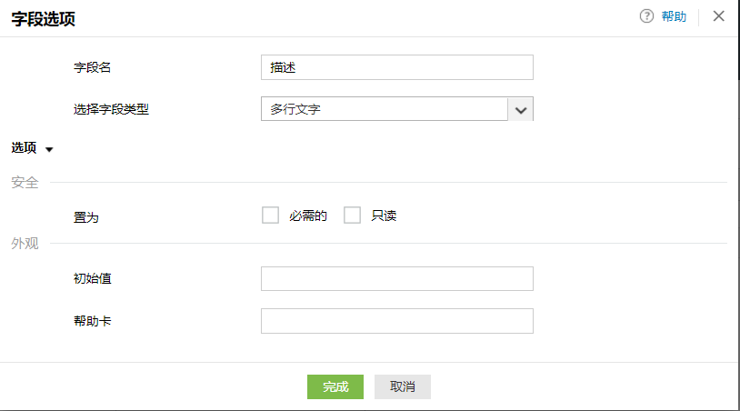Viewport: 740px width, 411px height.
Task: Click the 字段选项 dialog title
Action: (x=42, y=17)
